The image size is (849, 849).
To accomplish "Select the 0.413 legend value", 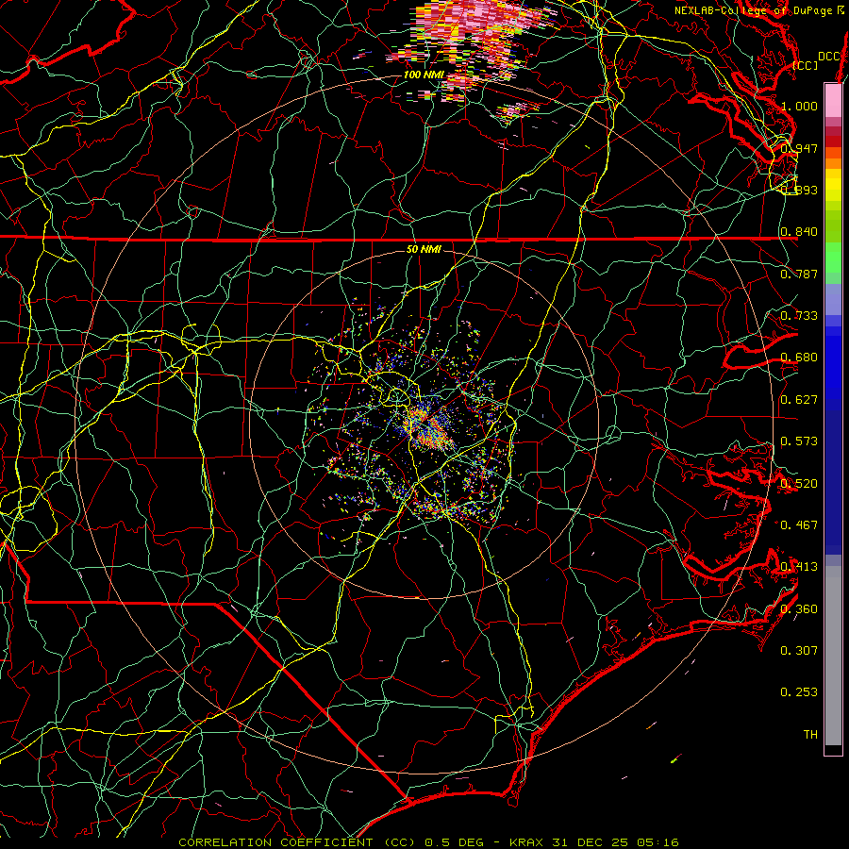I will 799,567.
